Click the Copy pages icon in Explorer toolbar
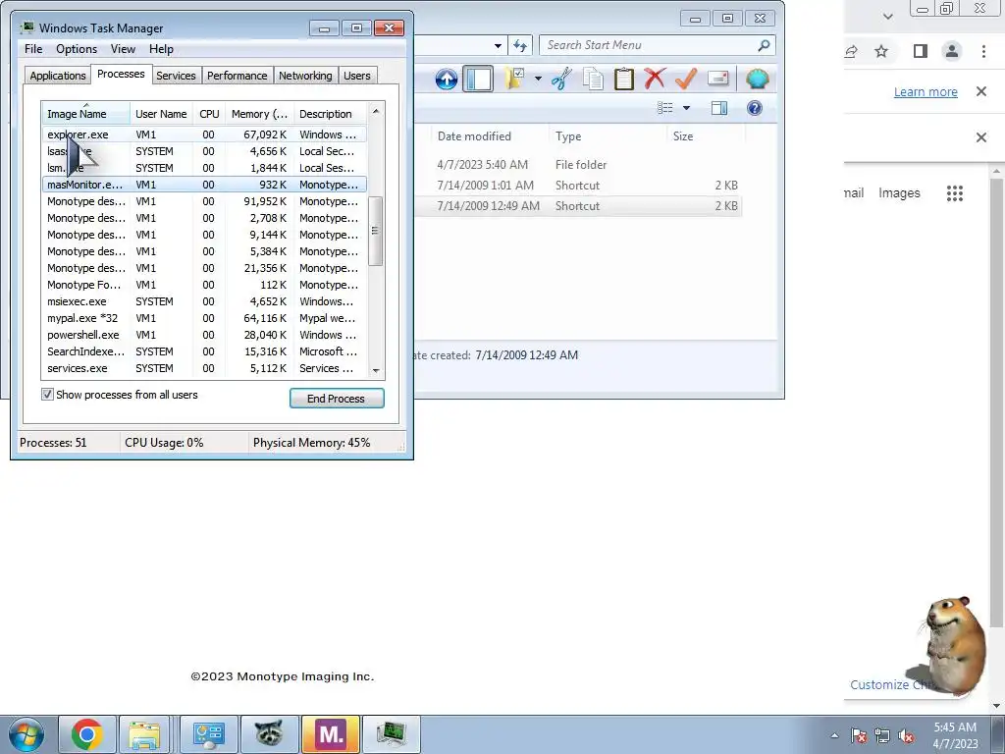This screenshot has width=1005, height=754. click(593, 79)
